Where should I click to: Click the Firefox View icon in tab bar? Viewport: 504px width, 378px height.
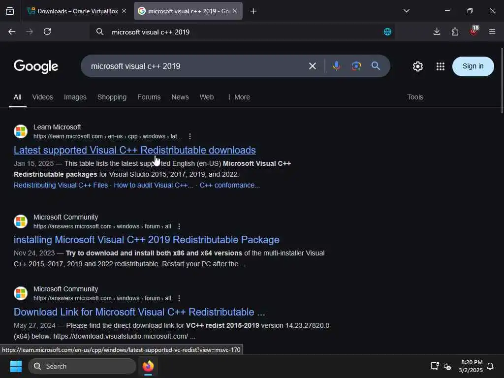[x=10, y=11]
